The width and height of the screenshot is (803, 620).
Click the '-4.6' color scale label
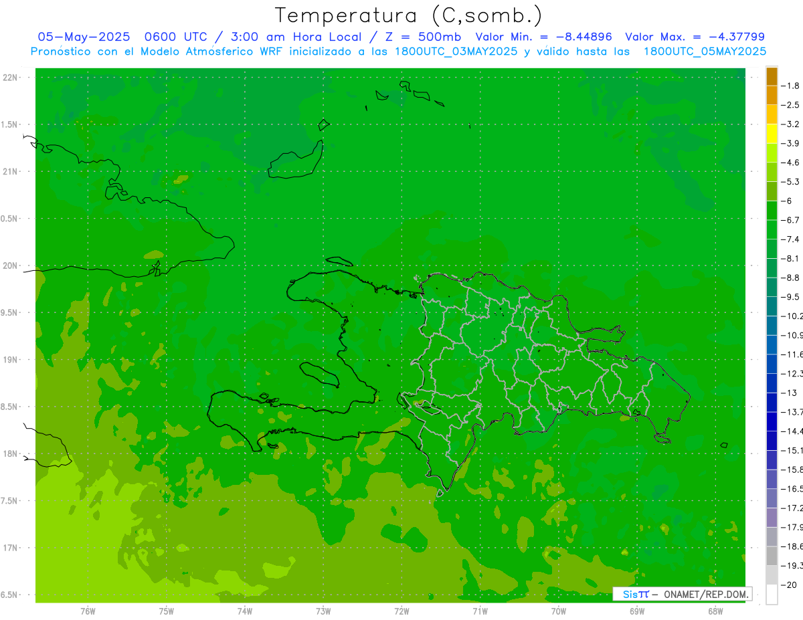[791, 163]
